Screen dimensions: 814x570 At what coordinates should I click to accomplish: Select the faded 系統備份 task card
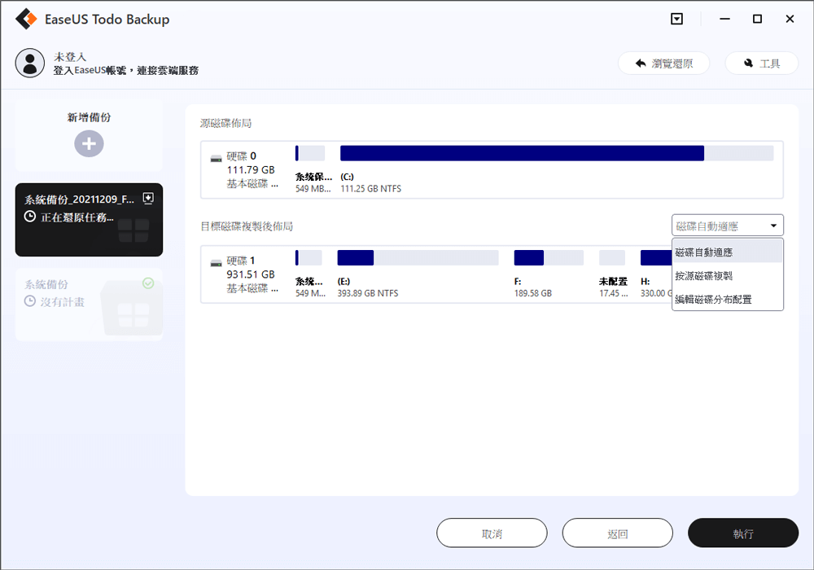[89, 305]
